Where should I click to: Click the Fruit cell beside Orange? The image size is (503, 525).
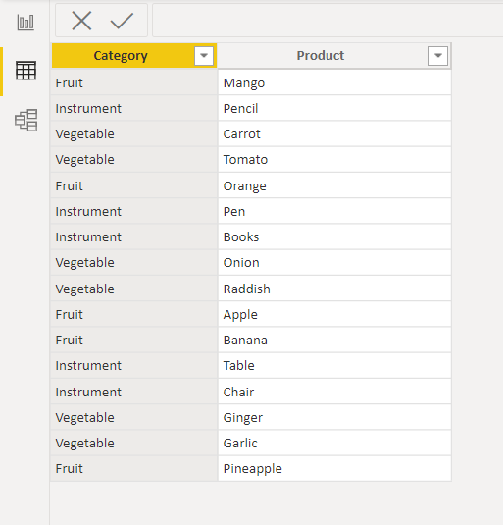click(x=133, y=185)
